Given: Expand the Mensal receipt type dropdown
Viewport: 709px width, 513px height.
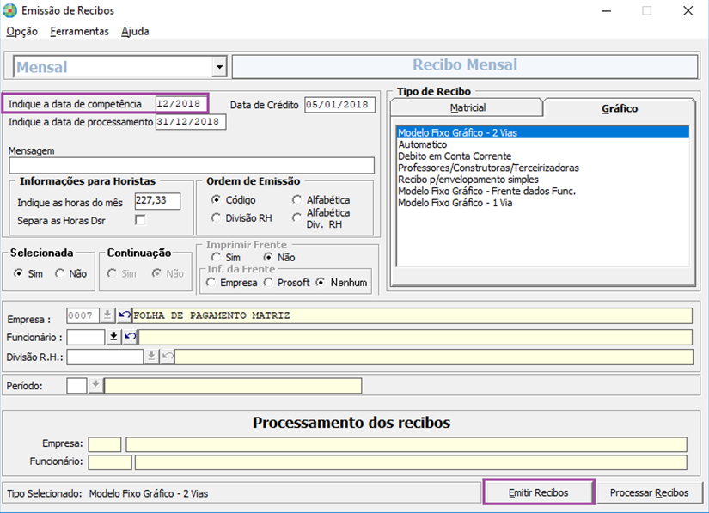Looking at the screenshot, I should tap(219, 67).
